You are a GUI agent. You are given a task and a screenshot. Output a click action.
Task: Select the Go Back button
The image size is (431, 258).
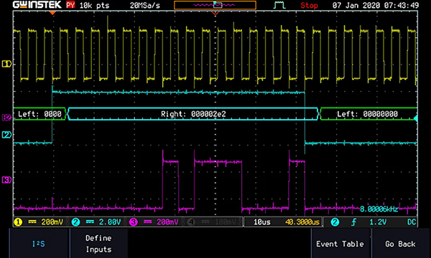click(400, 244)
